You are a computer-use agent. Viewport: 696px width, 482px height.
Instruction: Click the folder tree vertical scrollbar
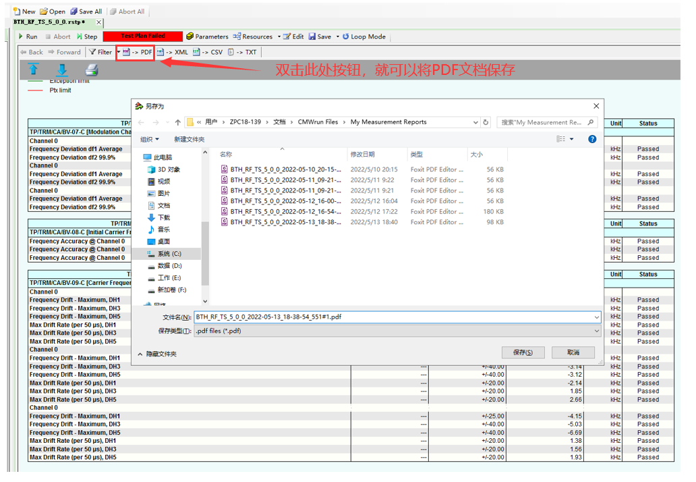pyautogui.click(x=205, y=227)
